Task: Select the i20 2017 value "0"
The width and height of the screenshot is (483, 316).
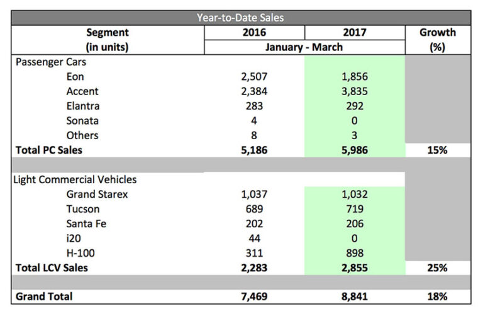Action: pyautogui.click(x=355, y=239)
